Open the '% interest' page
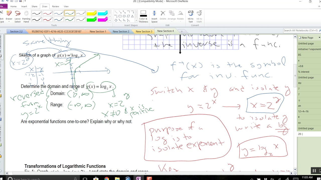Viewport: 321px width, 180px height. pos(309,72)
